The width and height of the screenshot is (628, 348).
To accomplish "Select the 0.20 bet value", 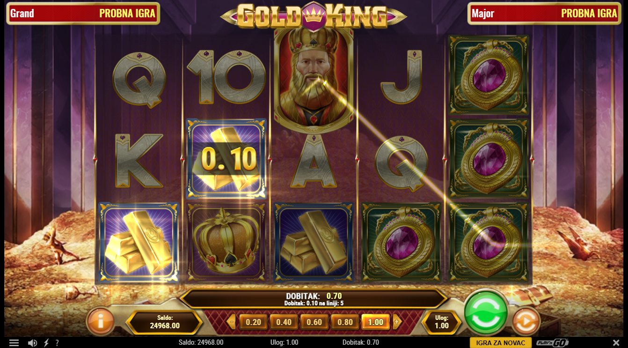I will pyautogui.click(x=253, y=322).
